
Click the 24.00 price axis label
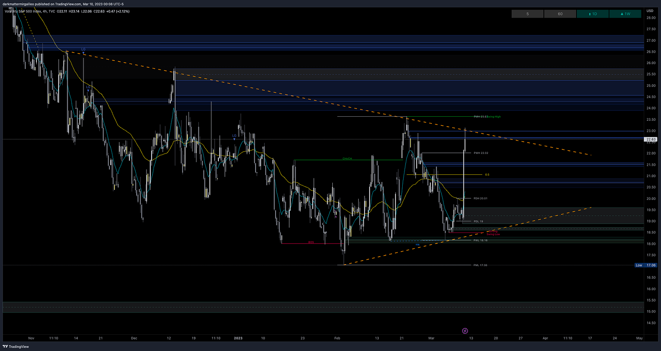[651, 108]
